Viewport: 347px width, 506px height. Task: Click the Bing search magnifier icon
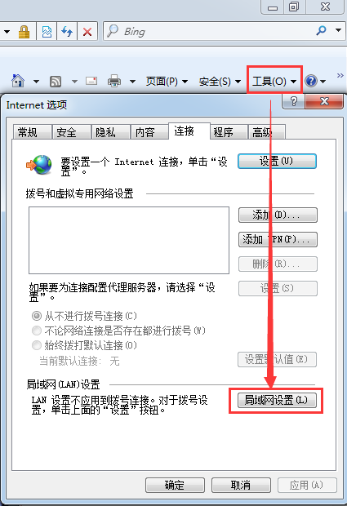pyautogui.click(x=321, y=31)
